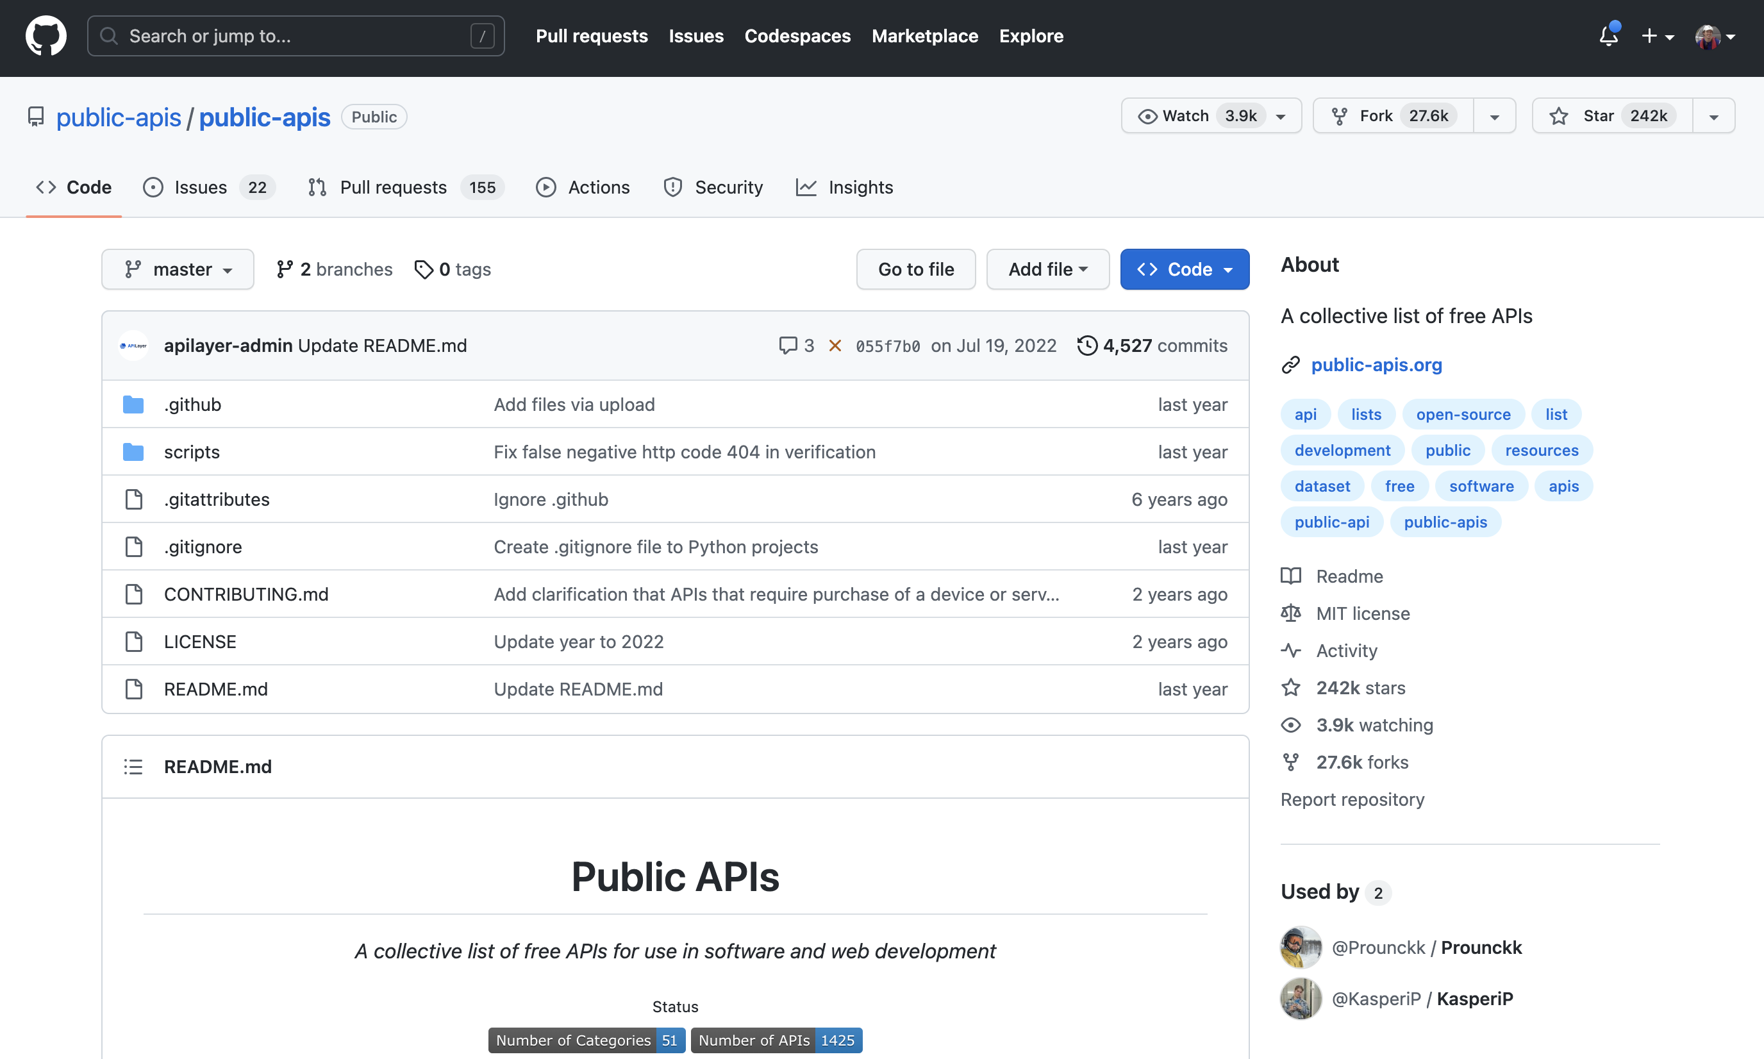Open Issues in top navigation bar
1764x1059 pixels.
pyautogui.click(x=695, y=36)
